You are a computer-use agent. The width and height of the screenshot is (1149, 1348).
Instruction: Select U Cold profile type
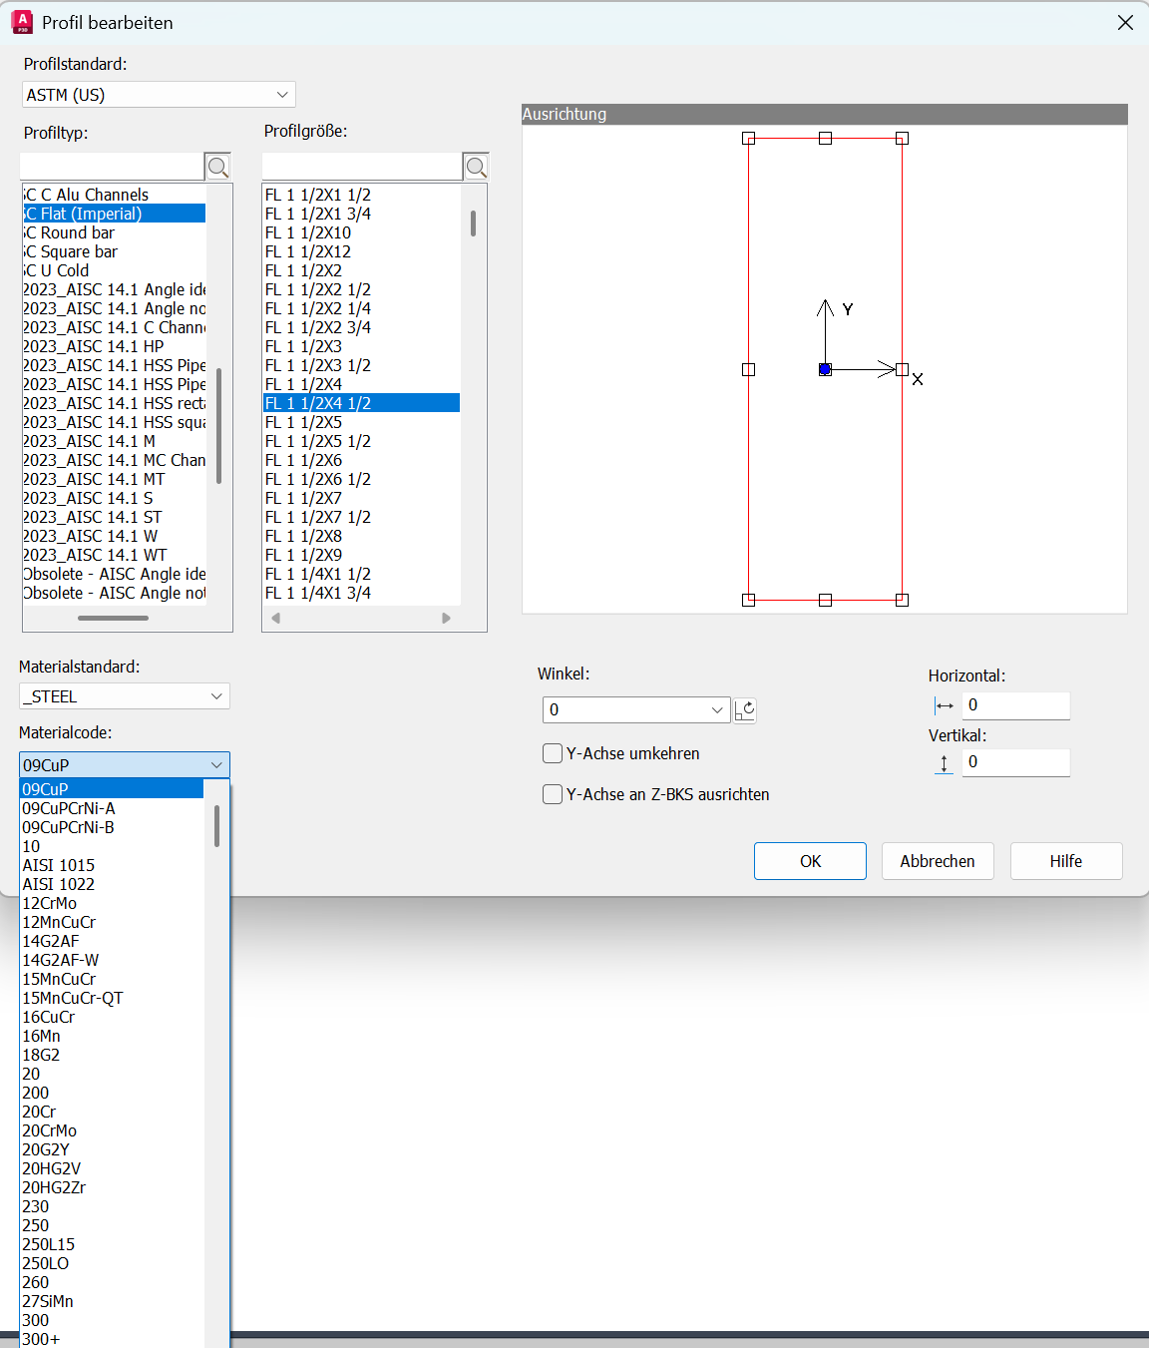point(114,270)
